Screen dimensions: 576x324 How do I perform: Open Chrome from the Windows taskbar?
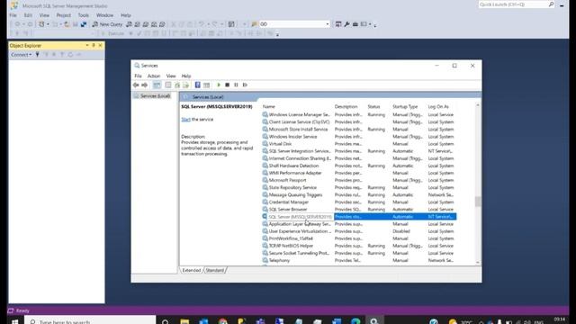click(222, 321)
